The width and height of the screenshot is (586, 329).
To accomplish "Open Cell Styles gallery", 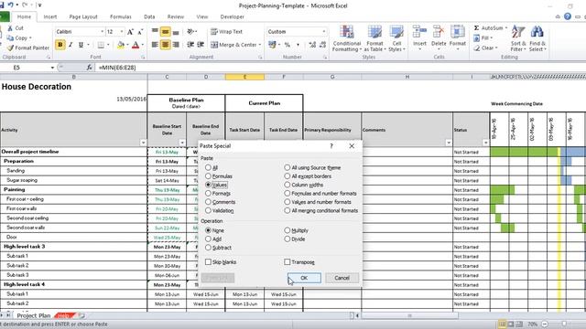I will click(x=396, y=38).
